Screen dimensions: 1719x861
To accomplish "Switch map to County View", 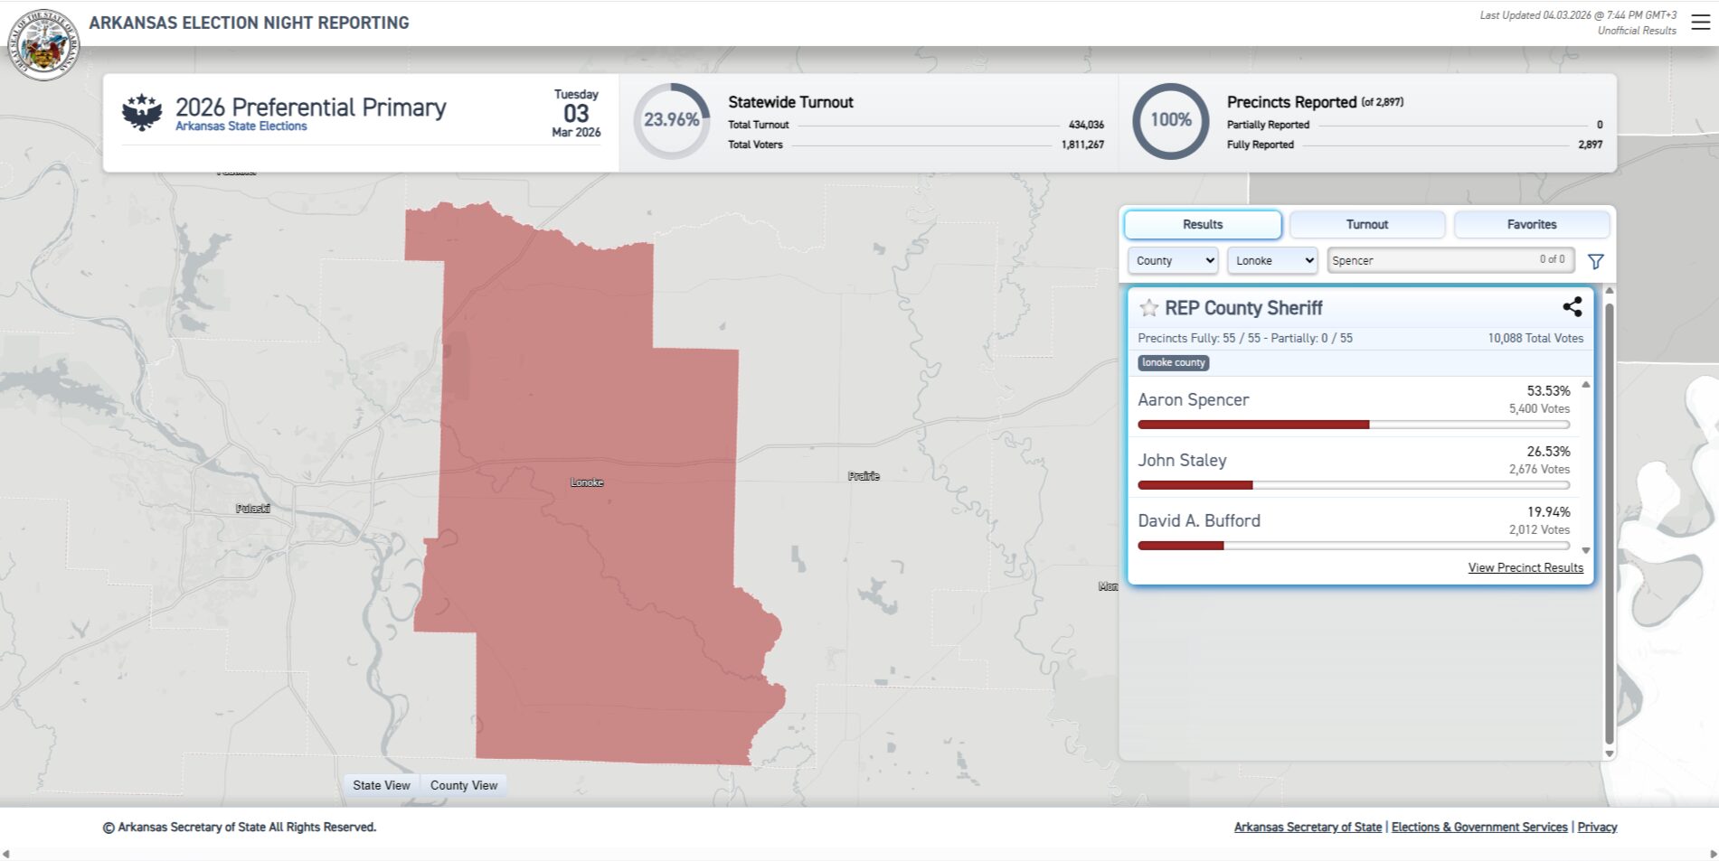I will click(x=464, y=785).
